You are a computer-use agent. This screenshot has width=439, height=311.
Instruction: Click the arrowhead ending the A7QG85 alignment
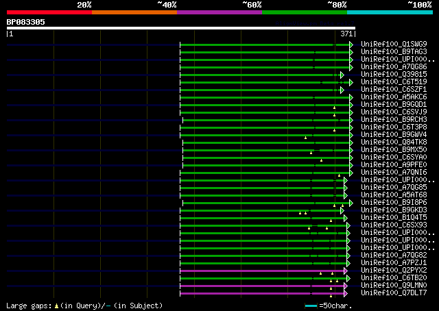346,188
